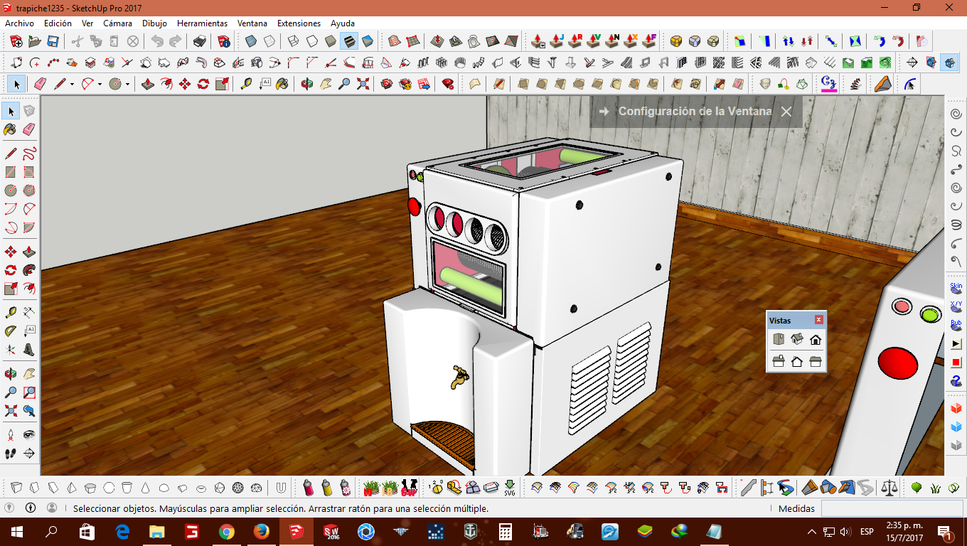Expand the circle tool dropdown arrow
967x546 pixels.
[127, 83]
